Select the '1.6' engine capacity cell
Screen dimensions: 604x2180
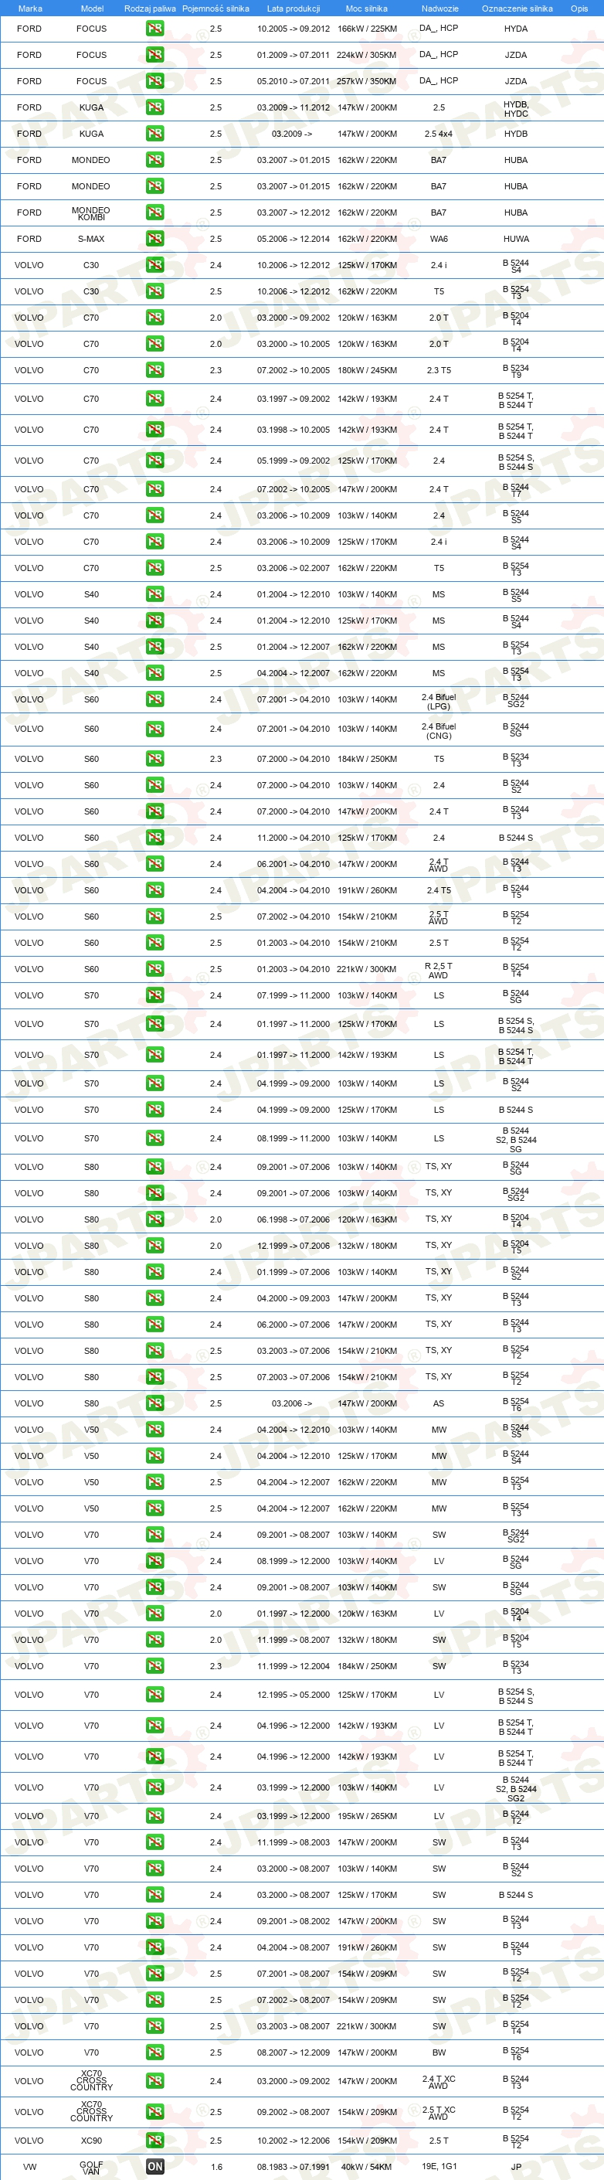(x=215, y=2166)
